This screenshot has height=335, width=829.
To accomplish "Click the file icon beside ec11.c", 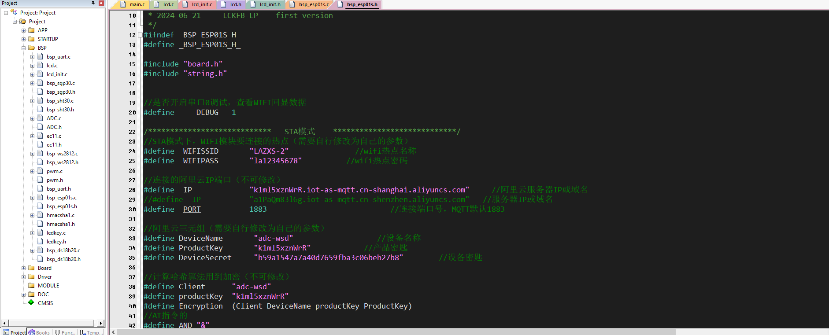I will [x=40, y=136].
